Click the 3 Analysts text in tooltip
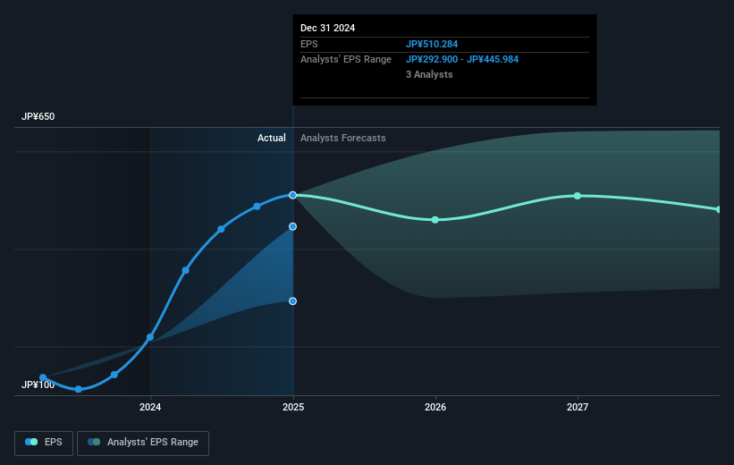 tap(429, 74)
